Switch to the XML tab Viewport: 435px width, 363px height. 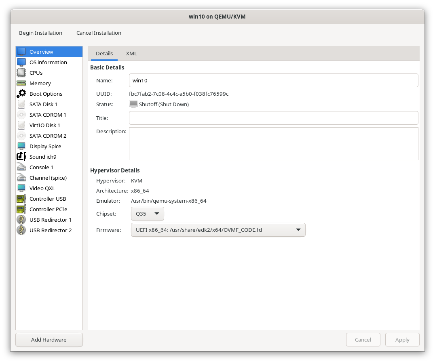pos(131,53)
